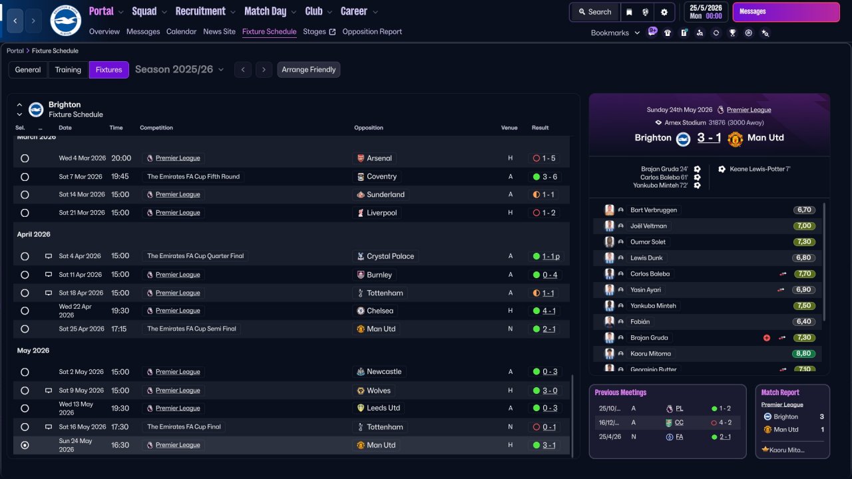Open the player search bookmark icon
The height and width of the screenshot is (479, 852).
click(700, 33)
